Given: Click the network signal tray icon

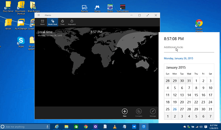Looking at the screenshot, I should (197, 127).
